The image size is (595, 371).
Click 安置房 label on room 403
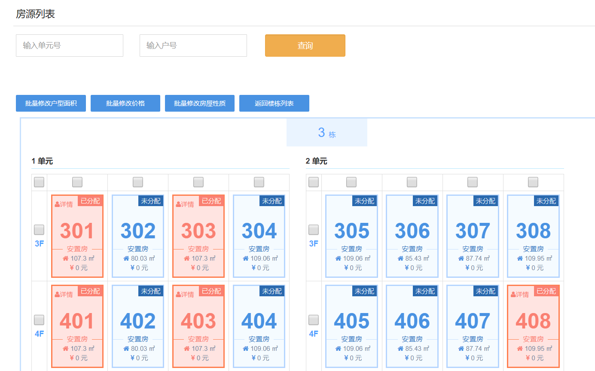click(198, 339)
